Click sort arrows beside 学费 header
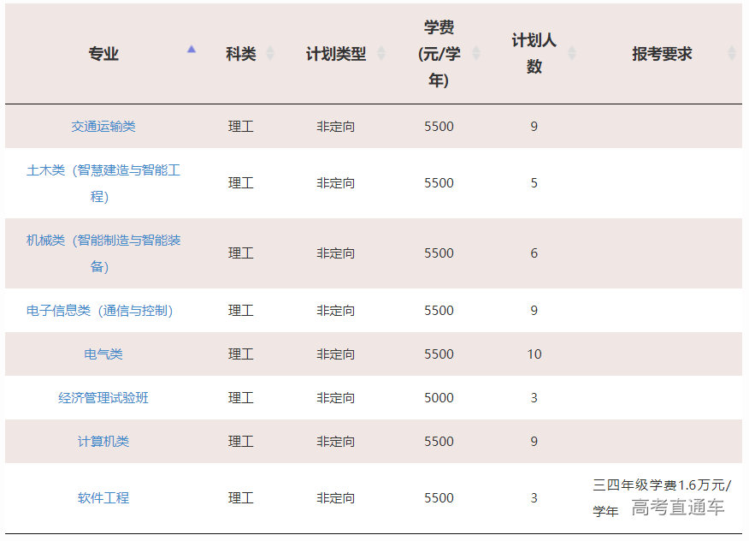 (476, 54)
